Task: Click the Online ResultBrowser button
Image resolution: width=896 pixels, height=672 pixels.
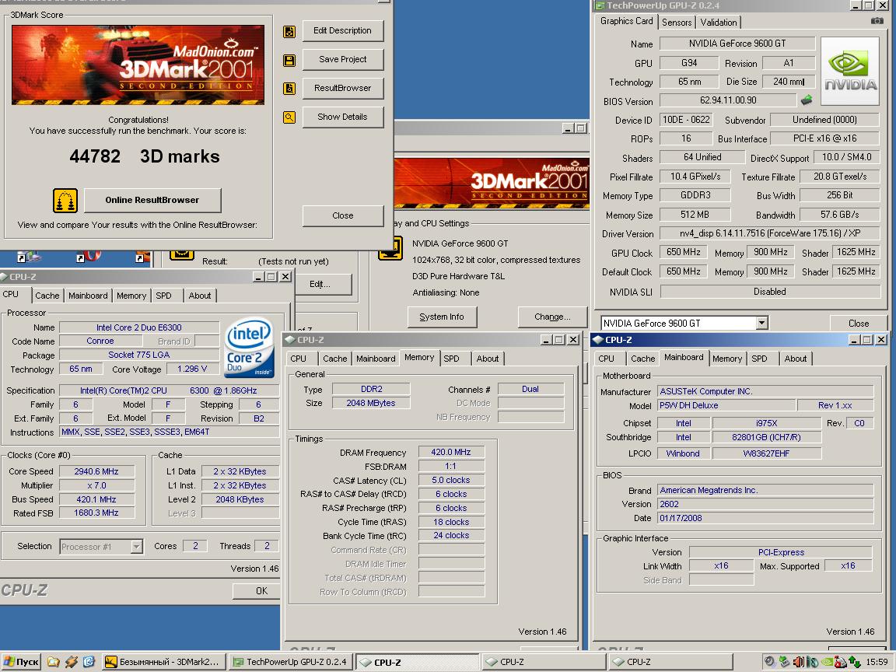Action: tap(152, 200)
